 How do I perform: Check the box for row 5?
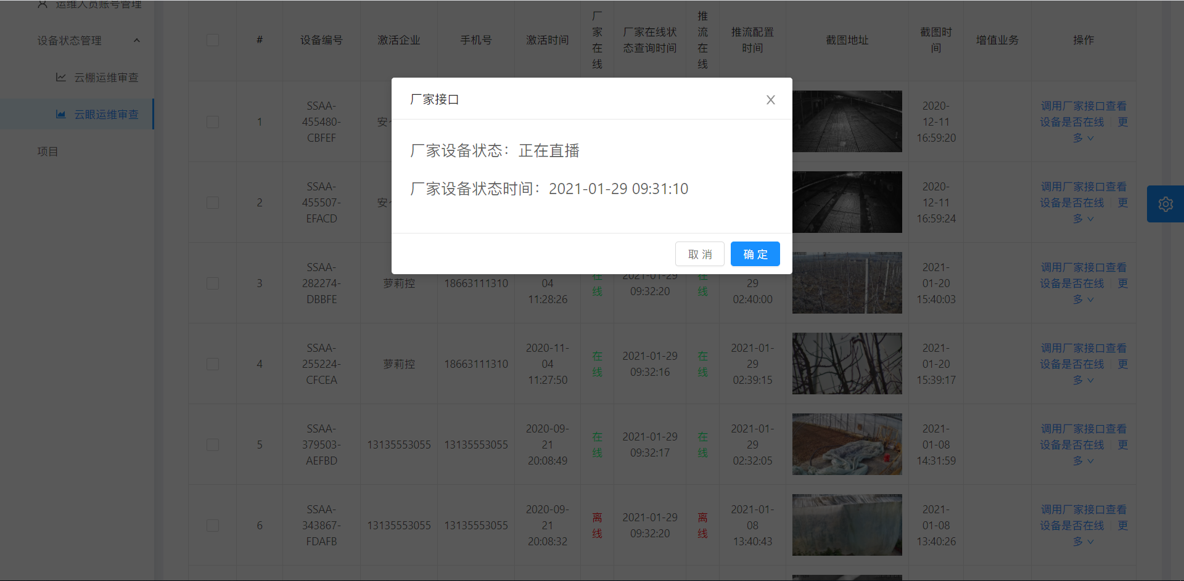tap(213, 445)
